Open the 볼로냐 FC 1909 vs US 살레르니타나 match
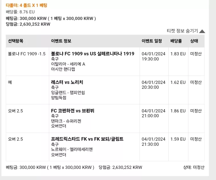 pyautogui.click(x=93, y=54)
